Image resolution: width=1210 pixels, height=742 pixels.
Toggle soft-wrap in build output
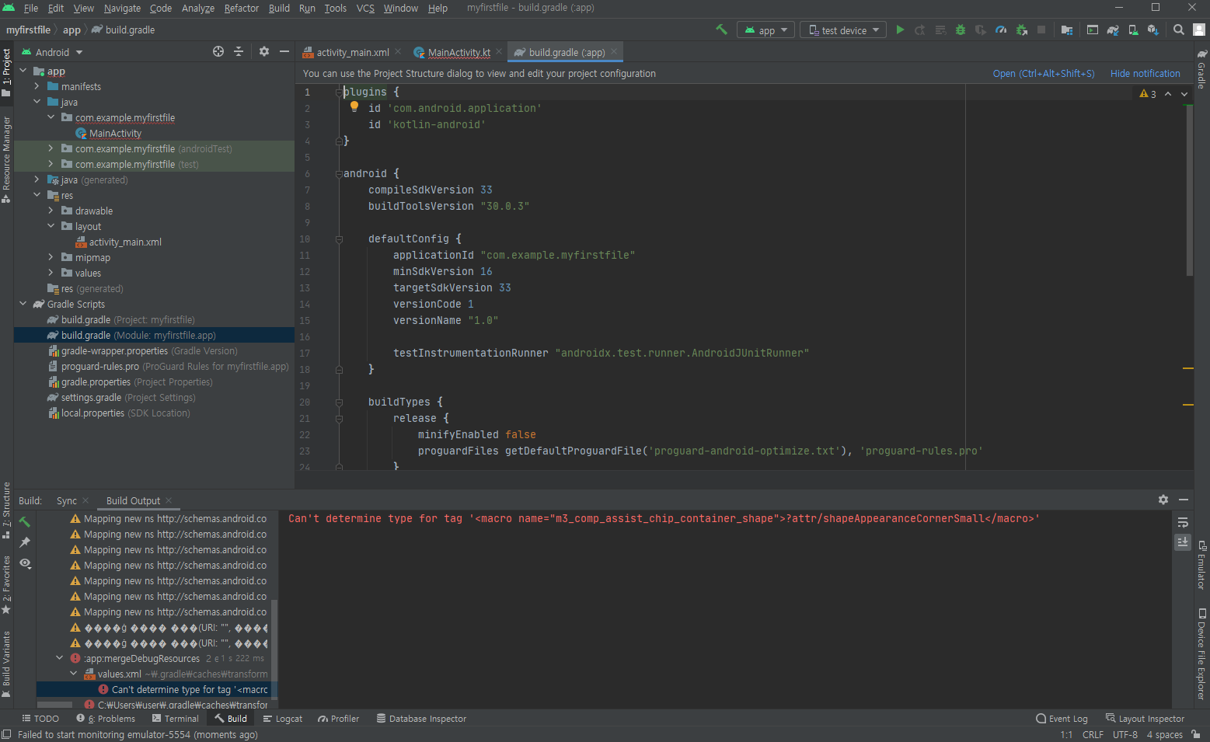click(x=1183, y=522)
